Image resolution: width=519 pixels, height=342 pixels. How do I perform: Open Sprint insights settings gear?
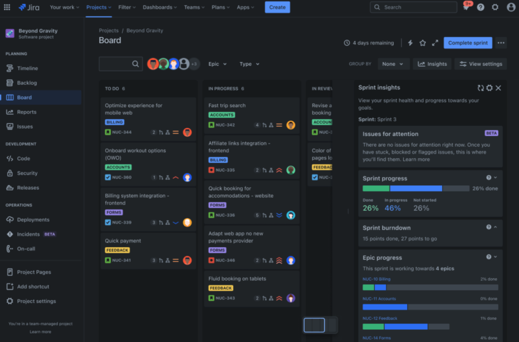point(489,88)
